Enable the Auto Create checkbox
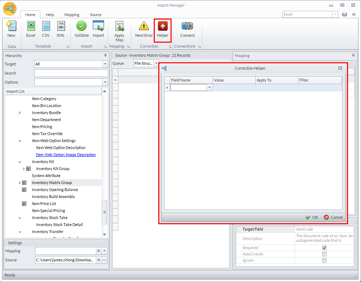The height and width of the screenshot is (282, 361). pyautogui.click(x=324, y=254)
